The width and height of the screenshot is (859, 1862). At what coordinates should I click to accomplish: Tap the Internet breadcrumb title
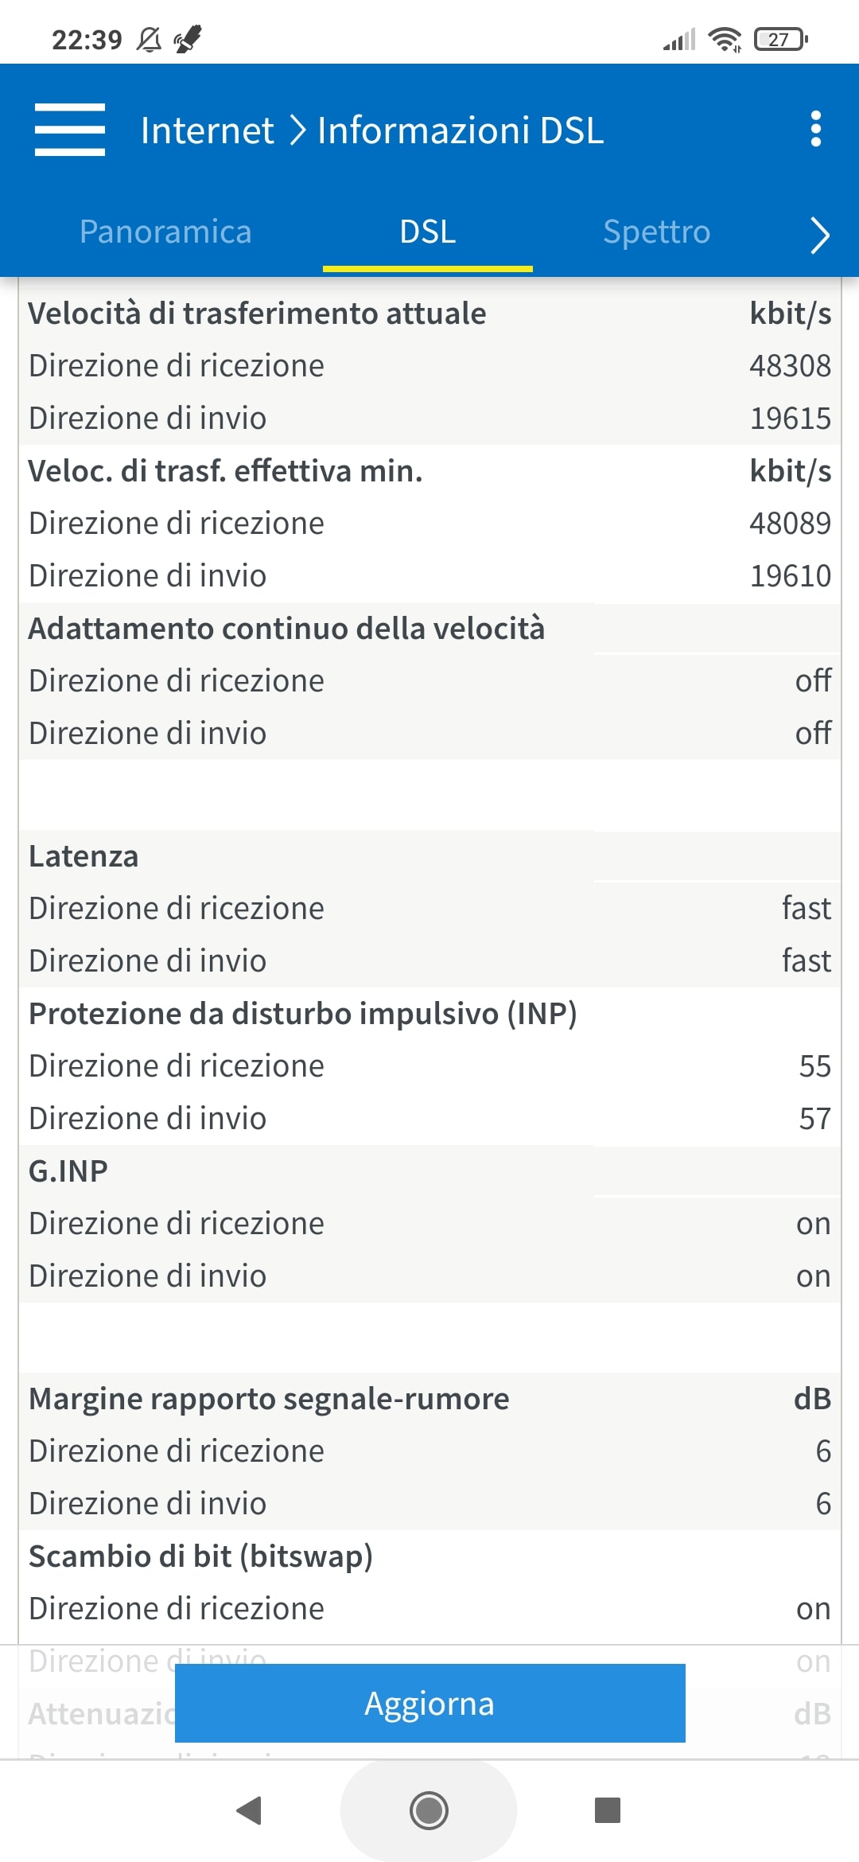point(207,130)
